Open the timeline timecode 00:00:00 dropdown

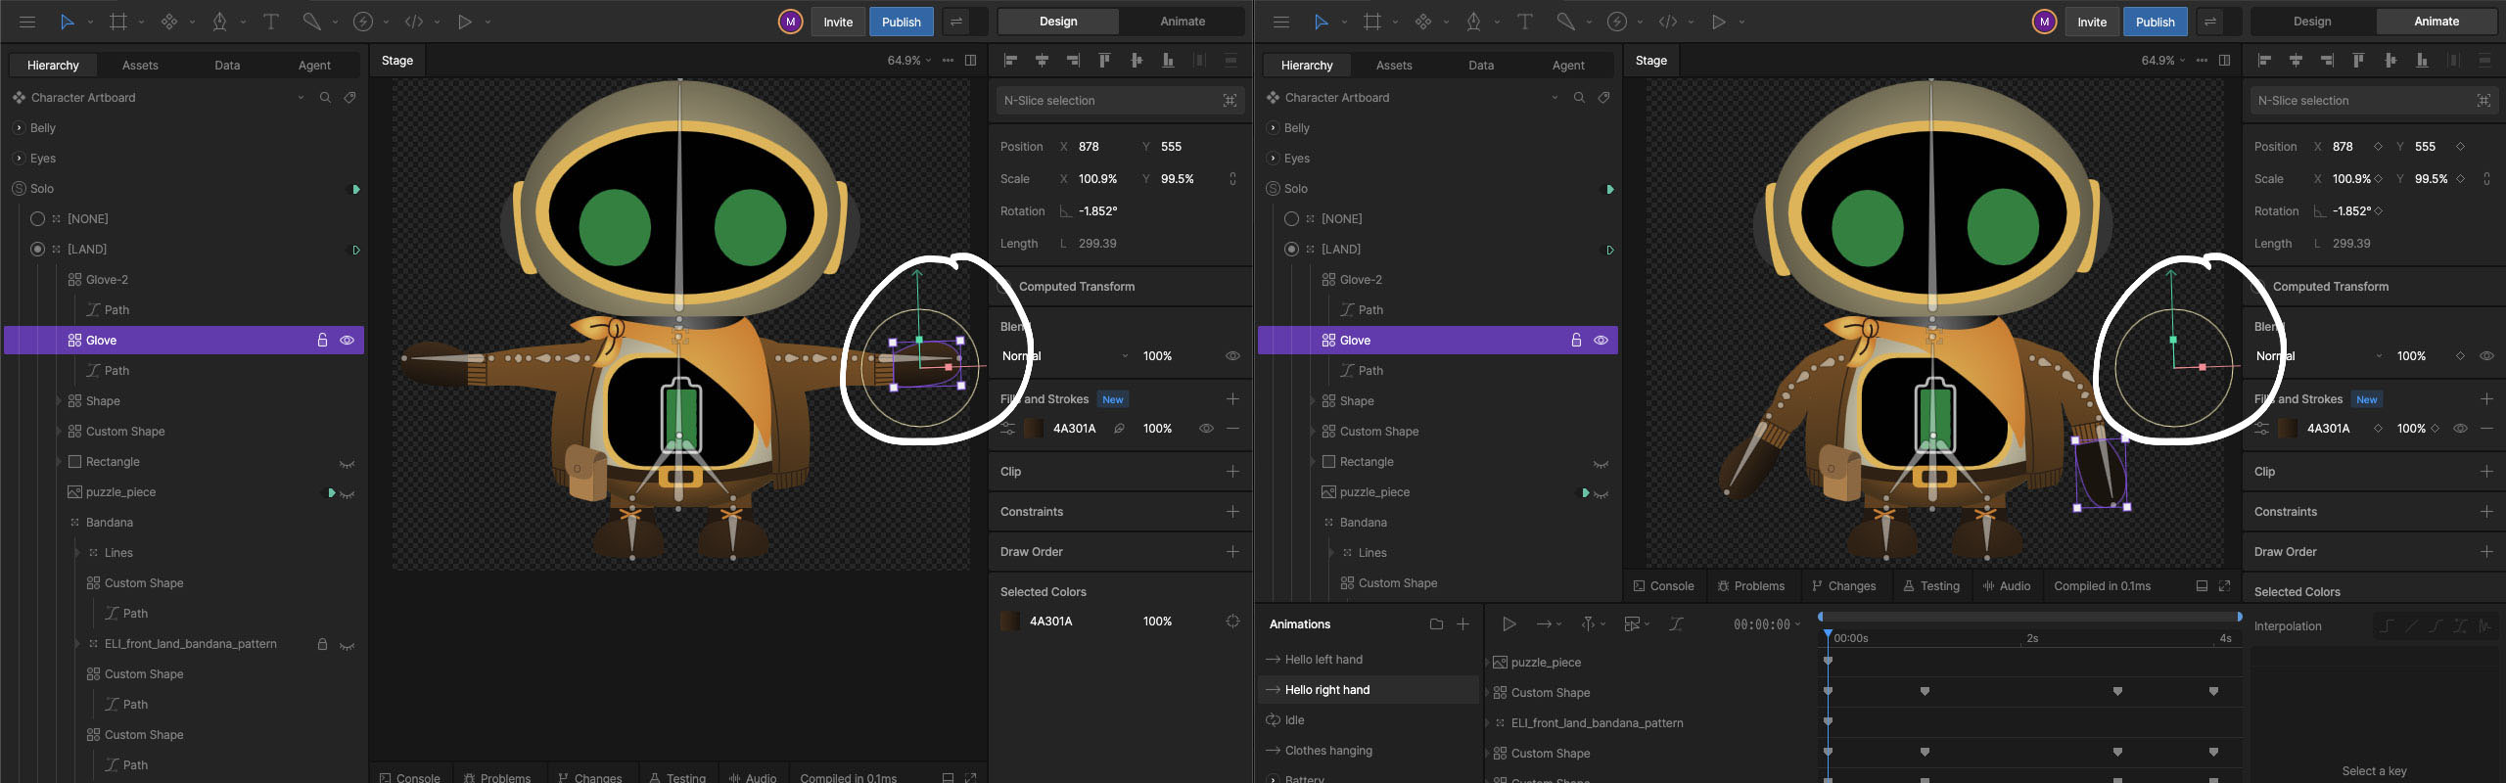coord(1767,624)
